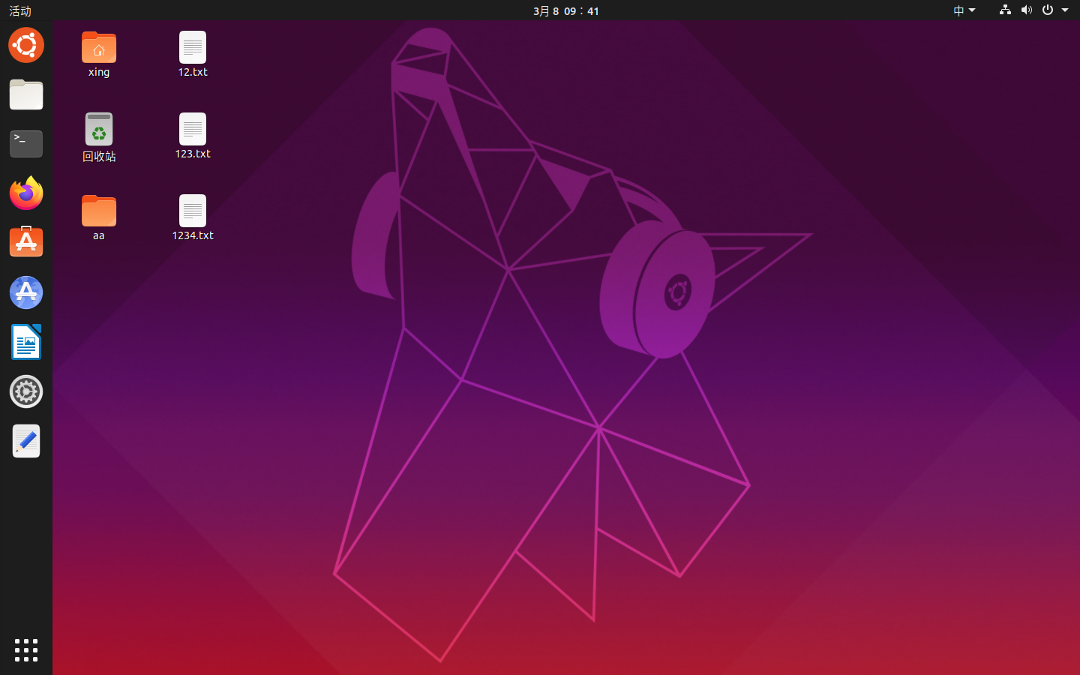
Task: Open the calendar via the date display
Action: [x=566, y=10]
